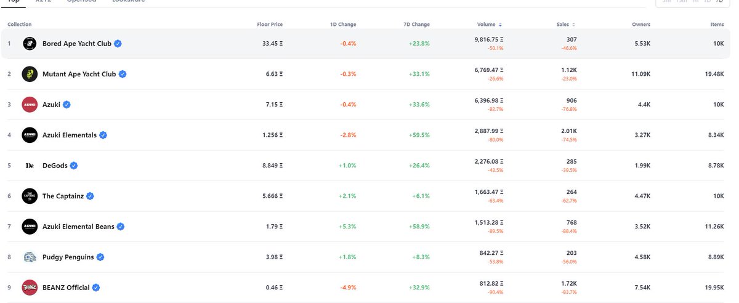
Task: Click the 7.54K owners value
Action: 642,288
